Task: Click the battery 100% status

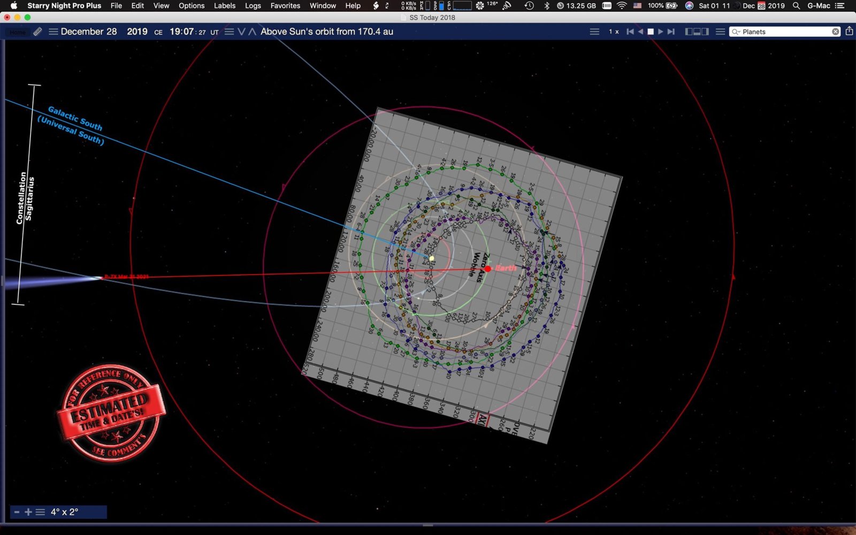Action: pyautogui.click(x=662, y=5)
